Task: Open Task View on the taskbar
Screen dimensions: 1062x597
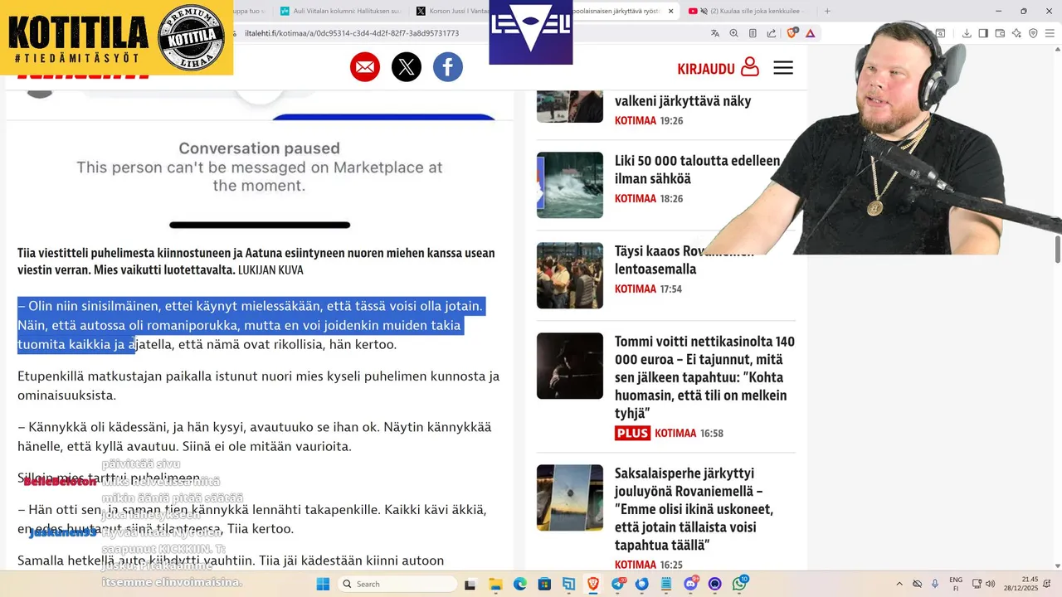Action: click(x=470, y=584)
